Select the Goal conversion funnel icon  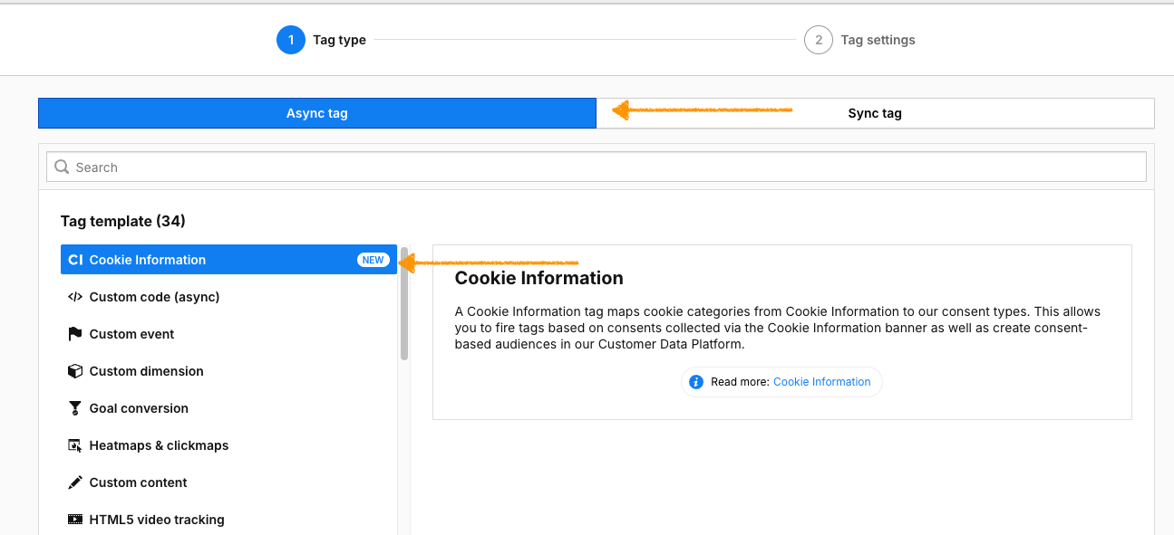click(x=76, y=407)
